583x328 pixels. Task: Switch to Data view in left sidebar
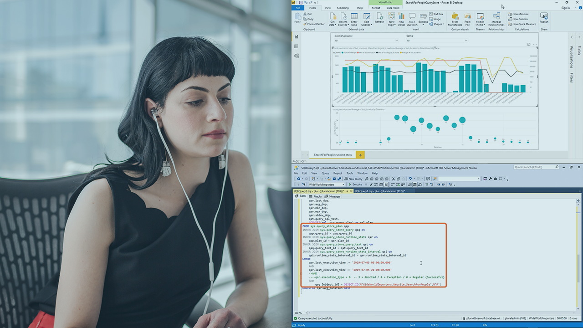297,46
